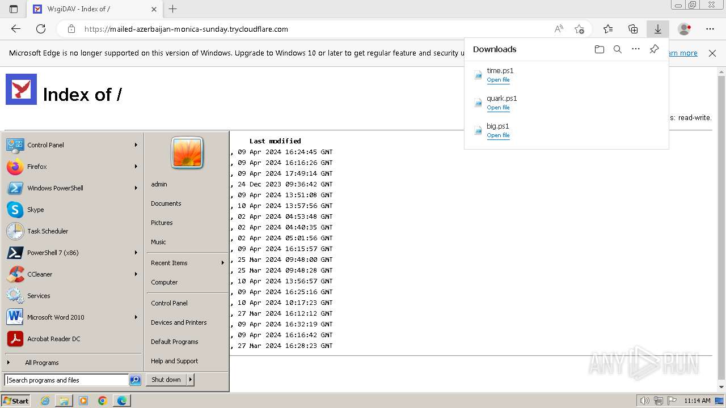The height and width of the screenshot is (408, 726).
Task: Open the Tab actions menu icon
Action: 14,9
